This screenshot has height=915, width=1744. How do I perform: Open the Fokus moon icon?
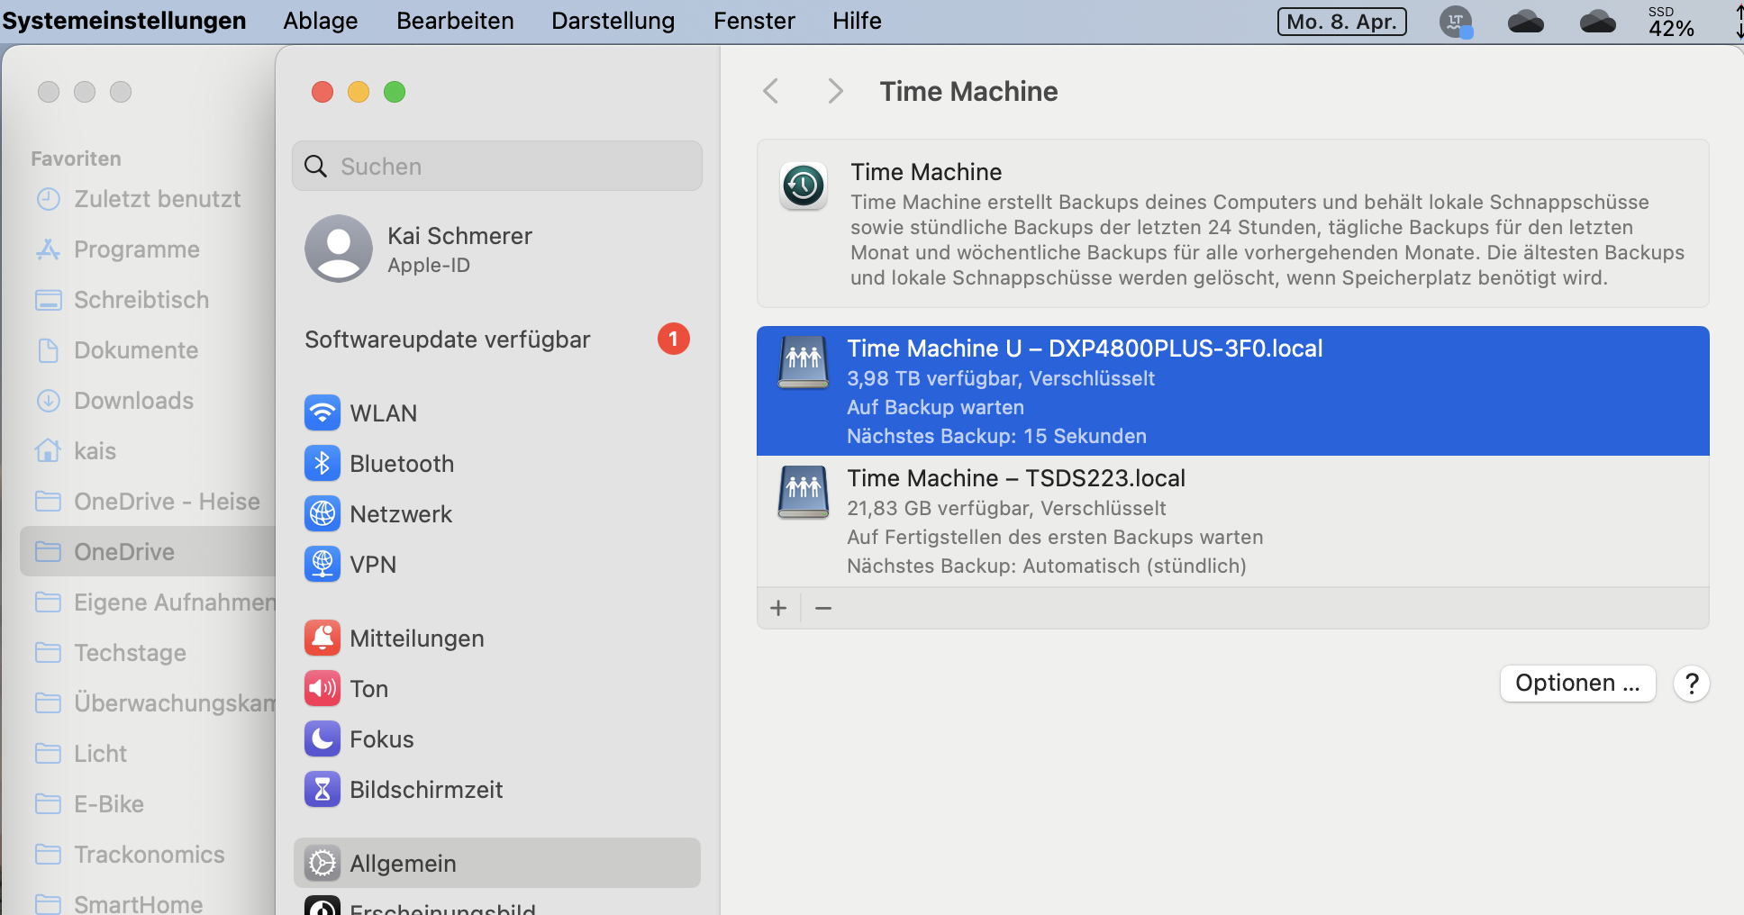click(322, 739)
